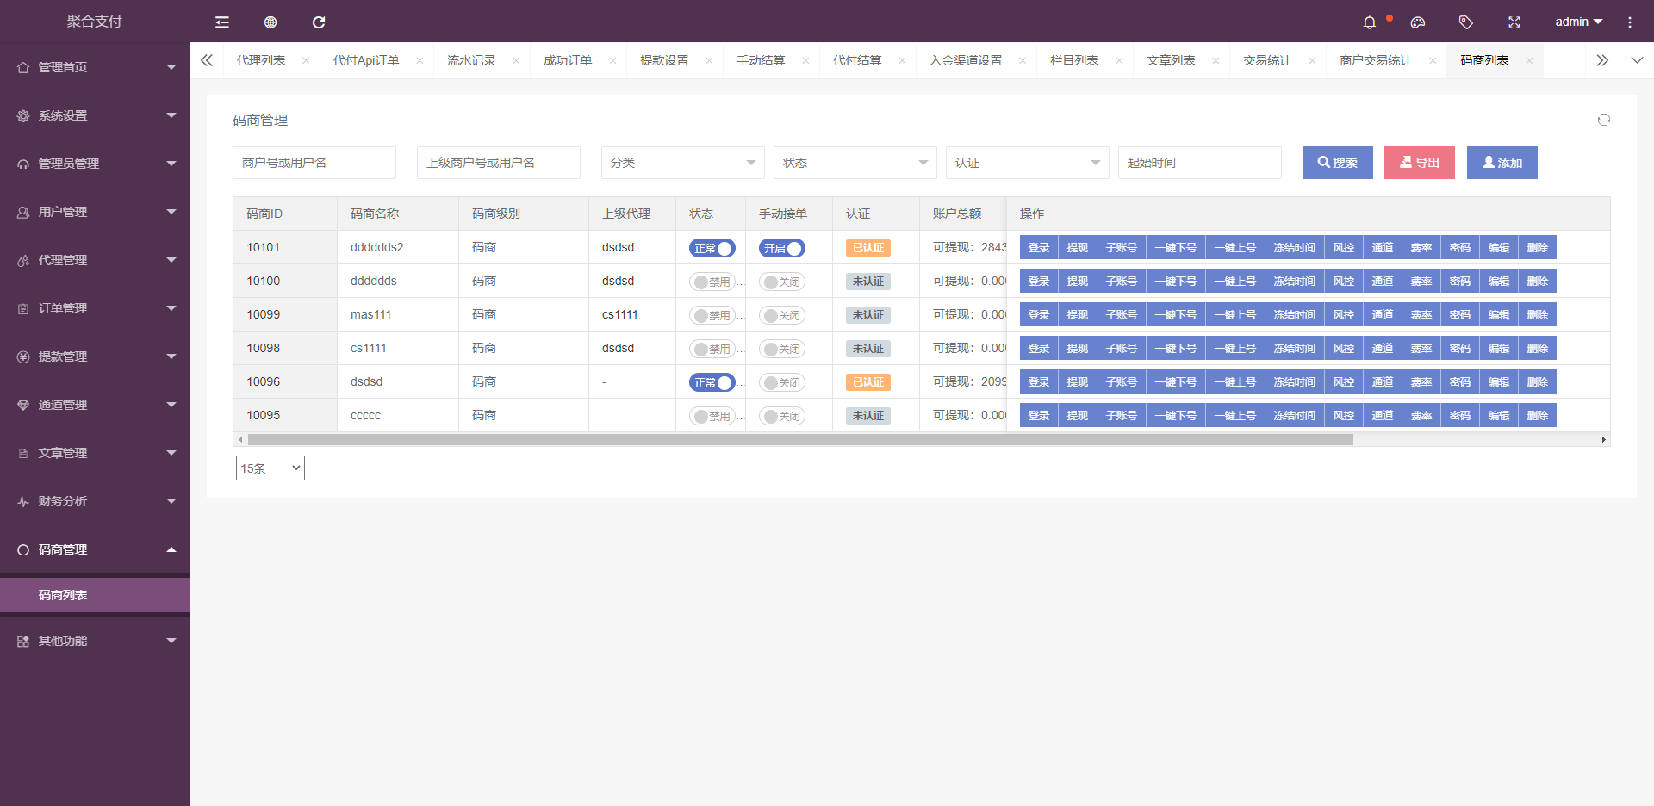
Task: Expand 通道管理 in the sidebar
Action: [95, 405]
